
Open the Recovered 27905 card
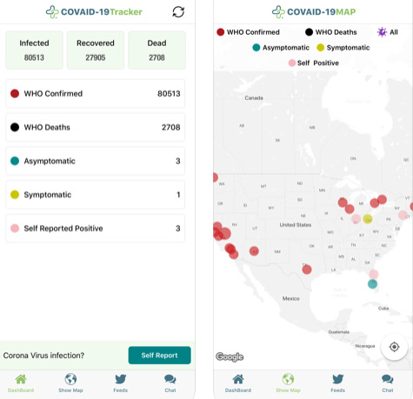96,50
